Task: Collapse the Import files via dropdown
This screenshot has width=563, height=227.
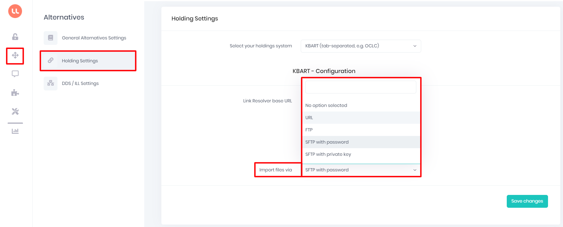Action: coord(361,170)
